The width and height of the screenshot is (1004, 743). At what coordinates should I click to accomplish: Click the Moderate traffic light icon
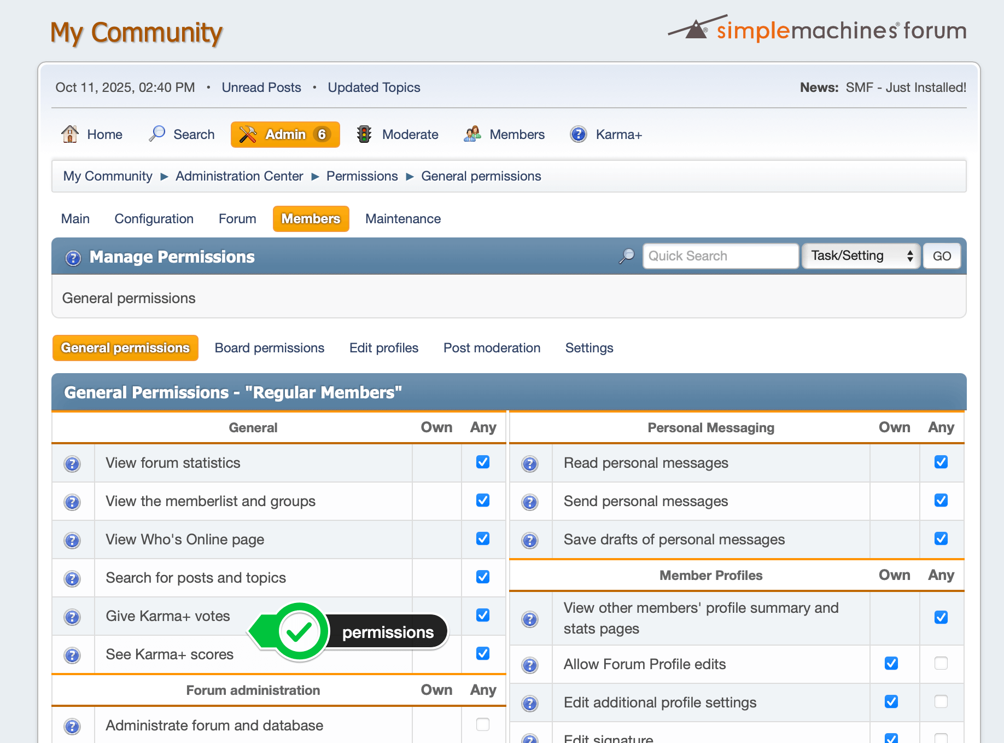pos(364,134)
